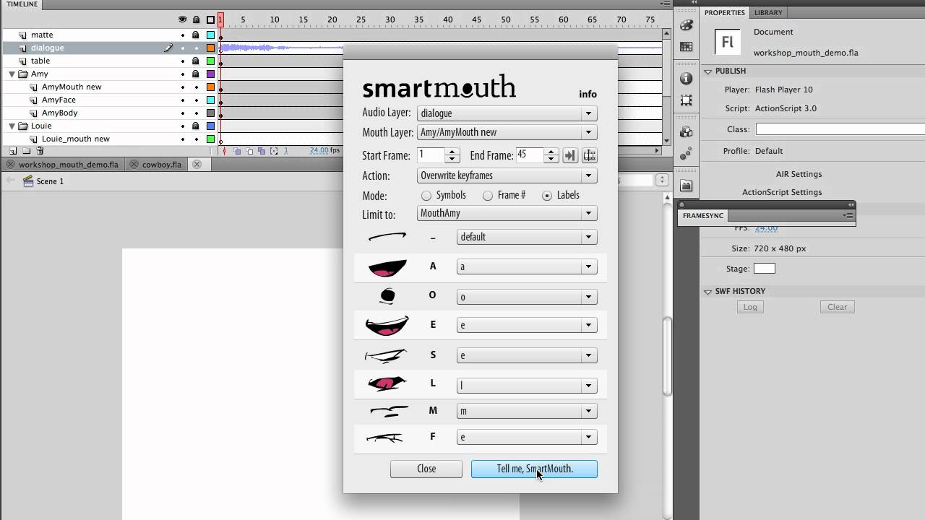Open the Action dropdown showing Overwrite keyframes
The height and width of the screenshot is (520, 925).
coord(507,175)
